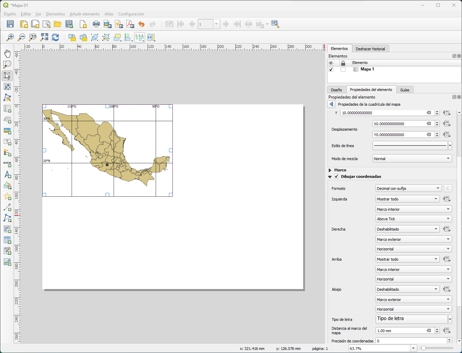Image resolution: width=462 pixels, height=353 pixels.
Task: Open Izquierda Mostrar todo dropdown
Action: point(407,199)
